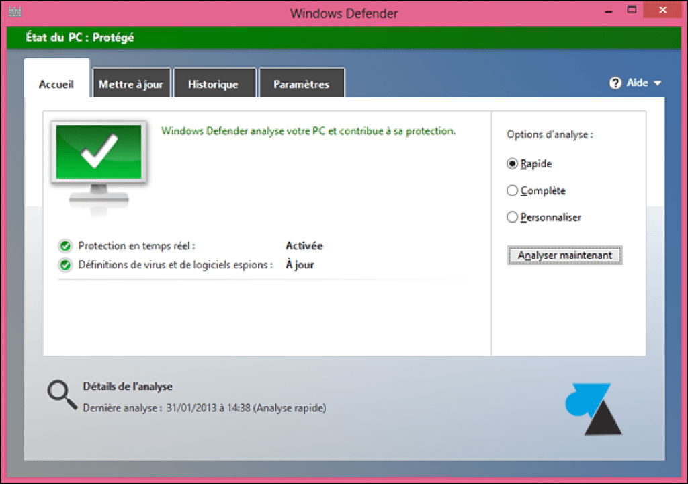Click the "À jour" status value
688x484 pixels.
pyautogui.click(x=300, y=265)
